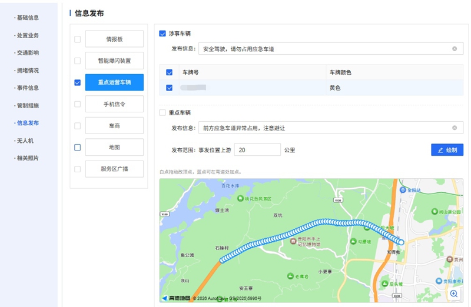Click the 桃花台风景区 map marker
This screenshot has width=471, height=307.
(240, 198)
